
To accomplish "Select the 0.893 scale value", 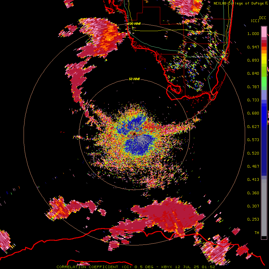I will coord(253,60).
